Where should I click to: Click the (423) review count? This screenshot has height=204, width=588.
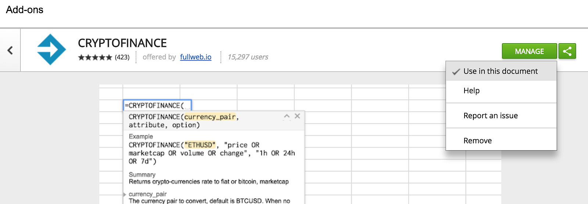point(122,58)
